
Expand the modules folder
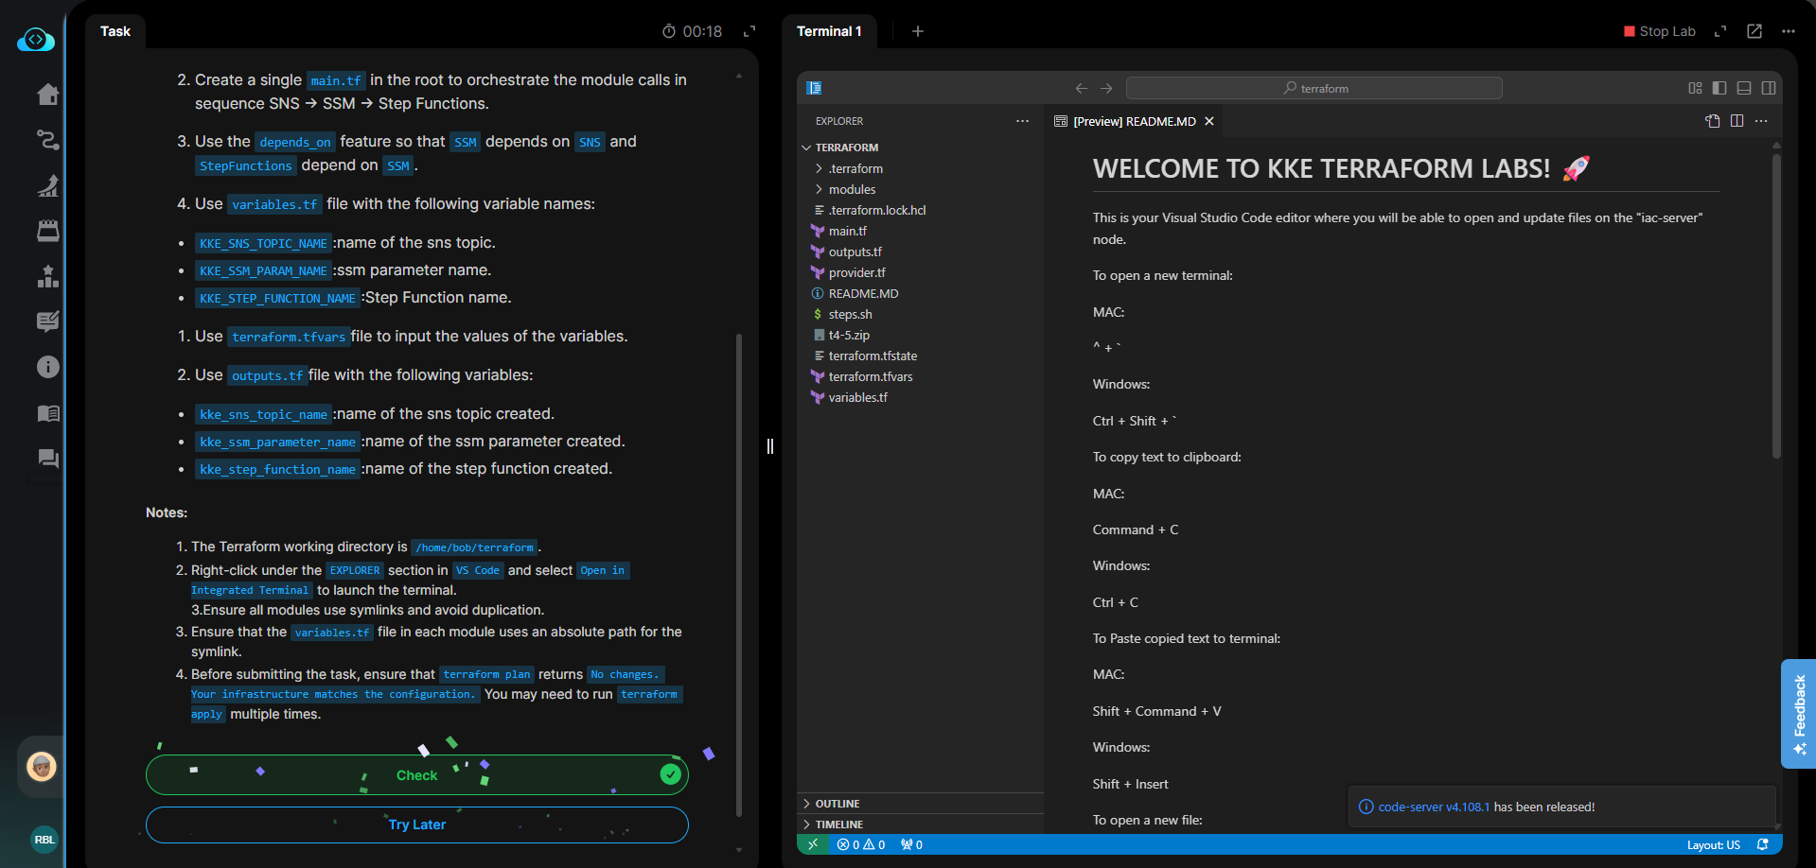(x=852, y=189)
